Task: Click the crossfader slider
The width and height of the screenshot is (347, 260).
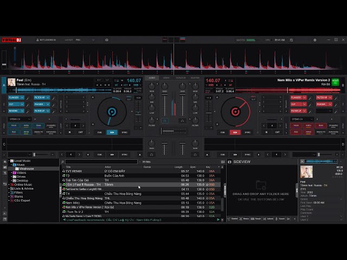Action: pyautogui.click(x=173, y=131)
